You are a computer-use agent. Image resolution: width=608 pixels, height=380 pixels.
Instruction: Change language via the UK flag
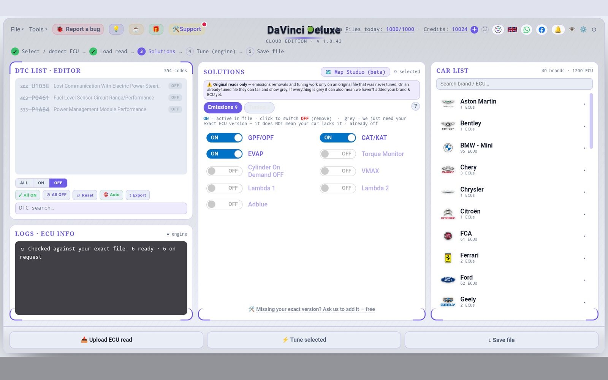coord(512,29)
